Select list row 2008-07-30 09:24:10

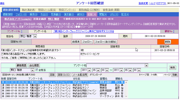(63, 88)
